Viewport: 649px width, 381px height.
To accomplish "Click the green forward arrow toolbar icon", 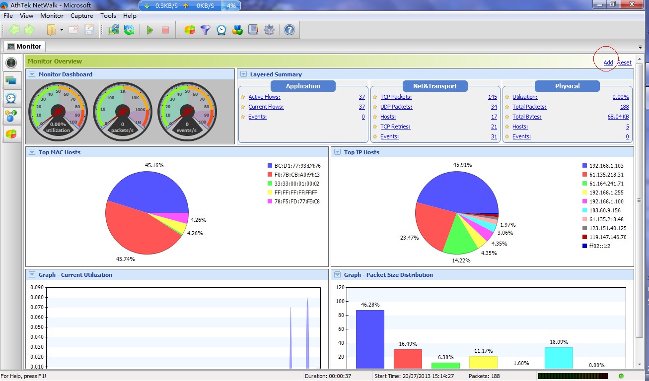I will coord(29,30).
